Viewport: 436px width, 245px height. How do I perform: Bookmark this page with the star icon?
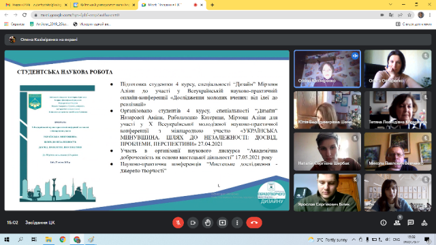pos(409,15)
